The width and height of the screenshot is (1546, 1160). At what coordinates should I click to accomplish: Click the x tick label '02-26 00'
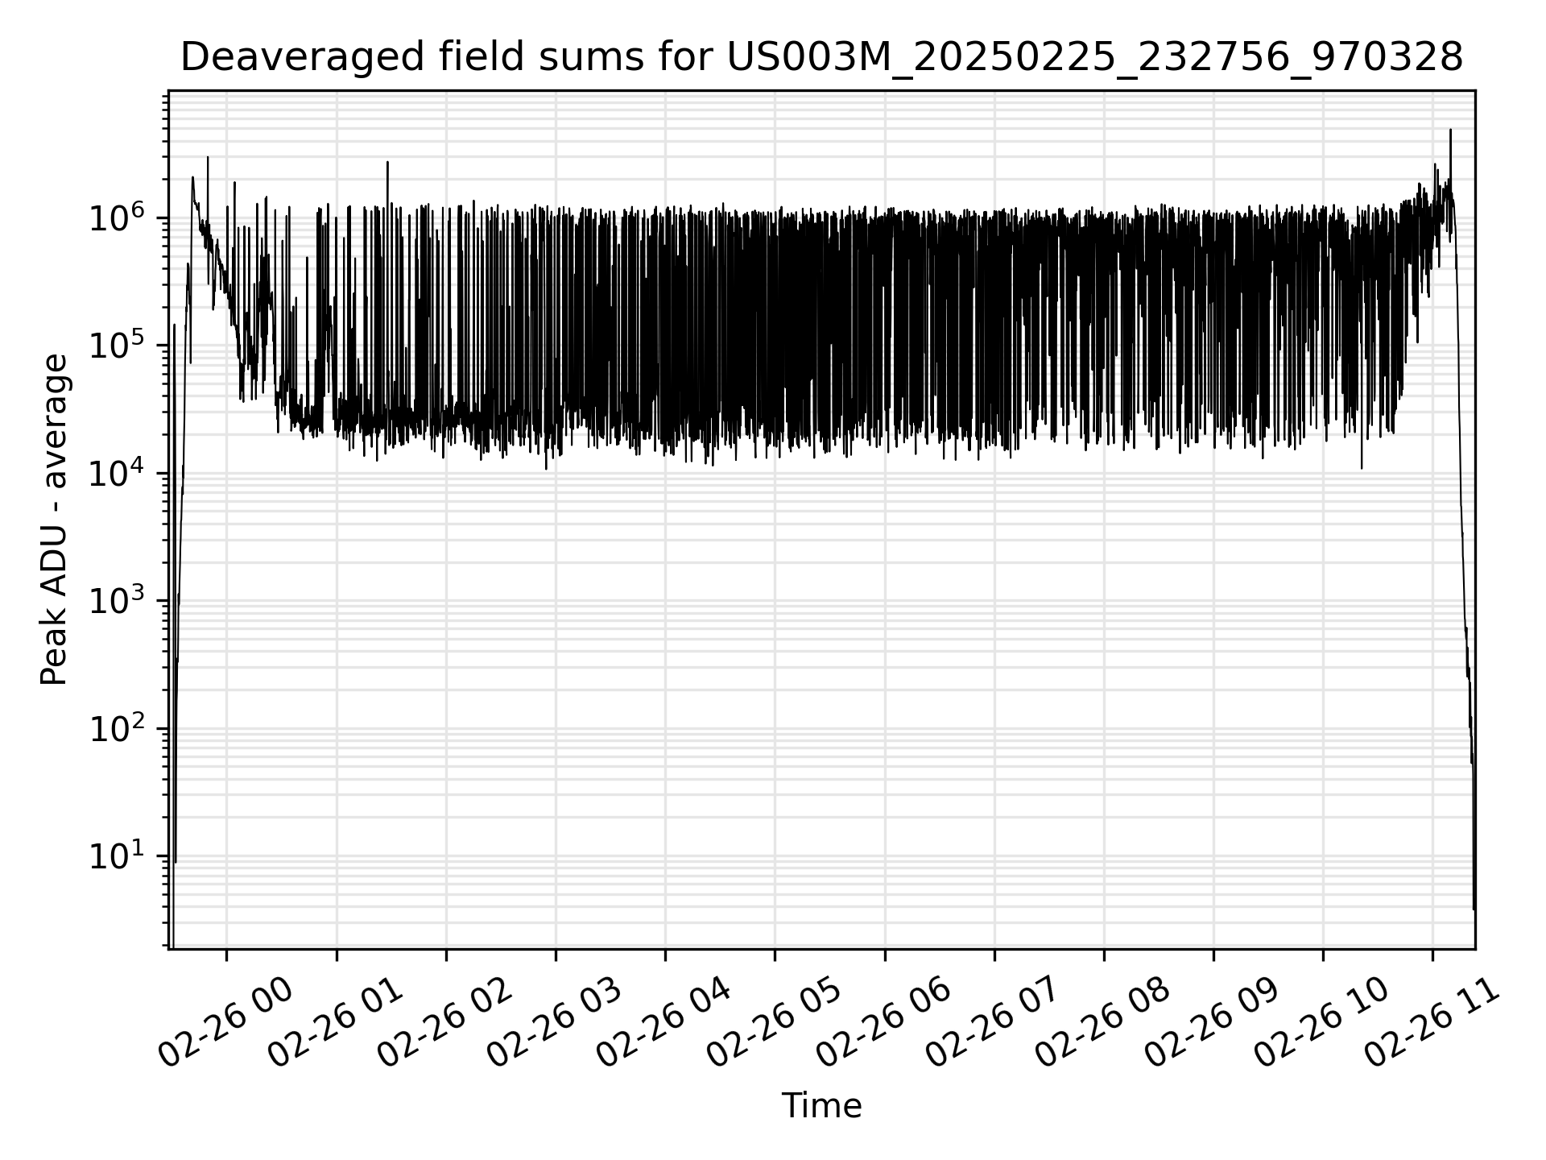point(227,1024)
